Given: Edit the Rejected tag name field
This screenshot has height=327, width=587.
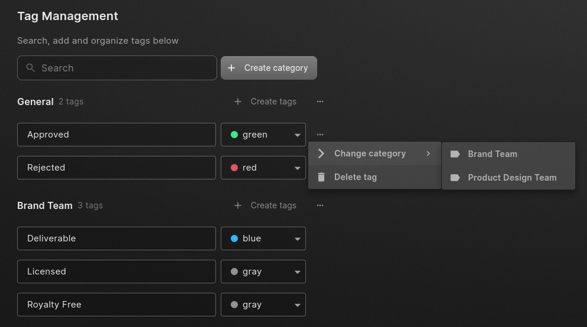Looking at the screenshot, I should tap(117, 168).
